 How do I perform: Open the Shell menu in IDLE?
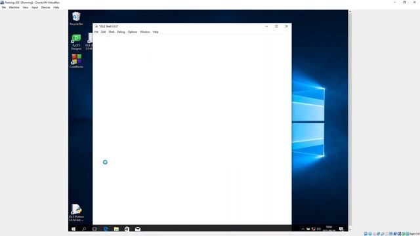112,32
